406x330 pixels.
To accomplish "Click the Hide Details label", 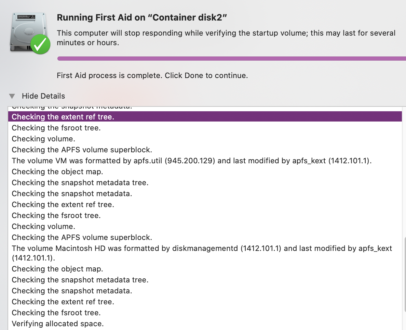I will [x=43, y=96].
